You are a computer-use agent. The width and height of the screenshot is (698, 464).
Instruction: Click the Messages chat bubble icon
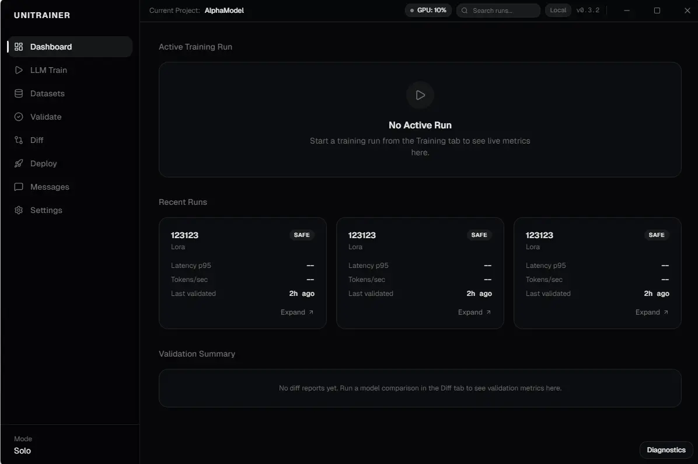point(19,187)
